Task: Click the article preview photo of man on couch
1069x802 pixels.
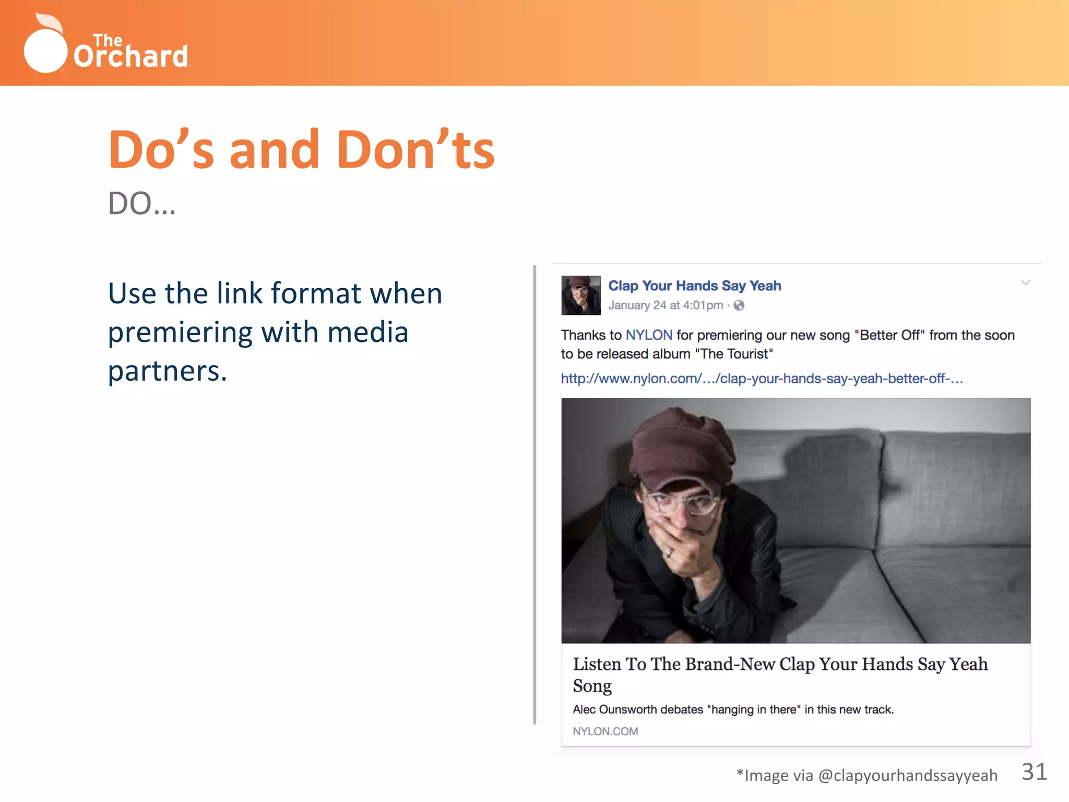Action: pos(796,521)
